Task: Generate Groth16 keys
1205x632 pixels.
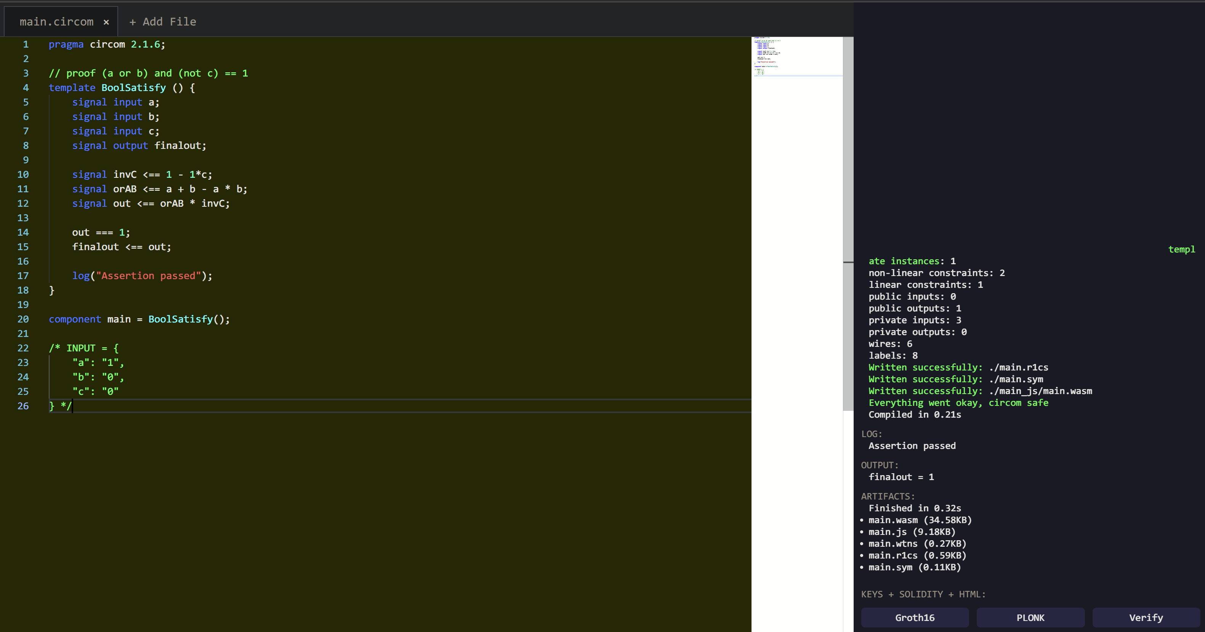Action: [915, 618]
